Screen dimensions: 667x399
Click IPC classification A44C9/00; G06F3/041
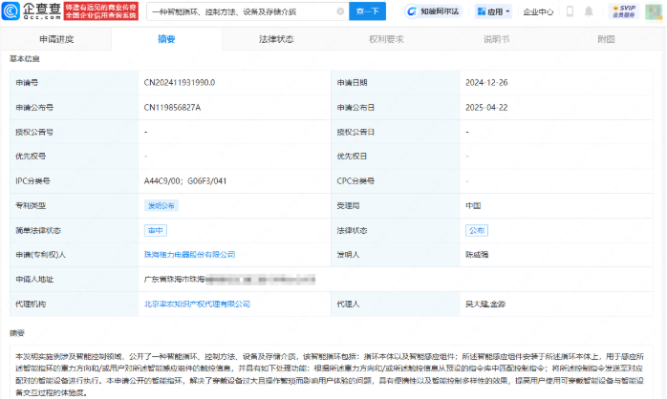point(185,181)
